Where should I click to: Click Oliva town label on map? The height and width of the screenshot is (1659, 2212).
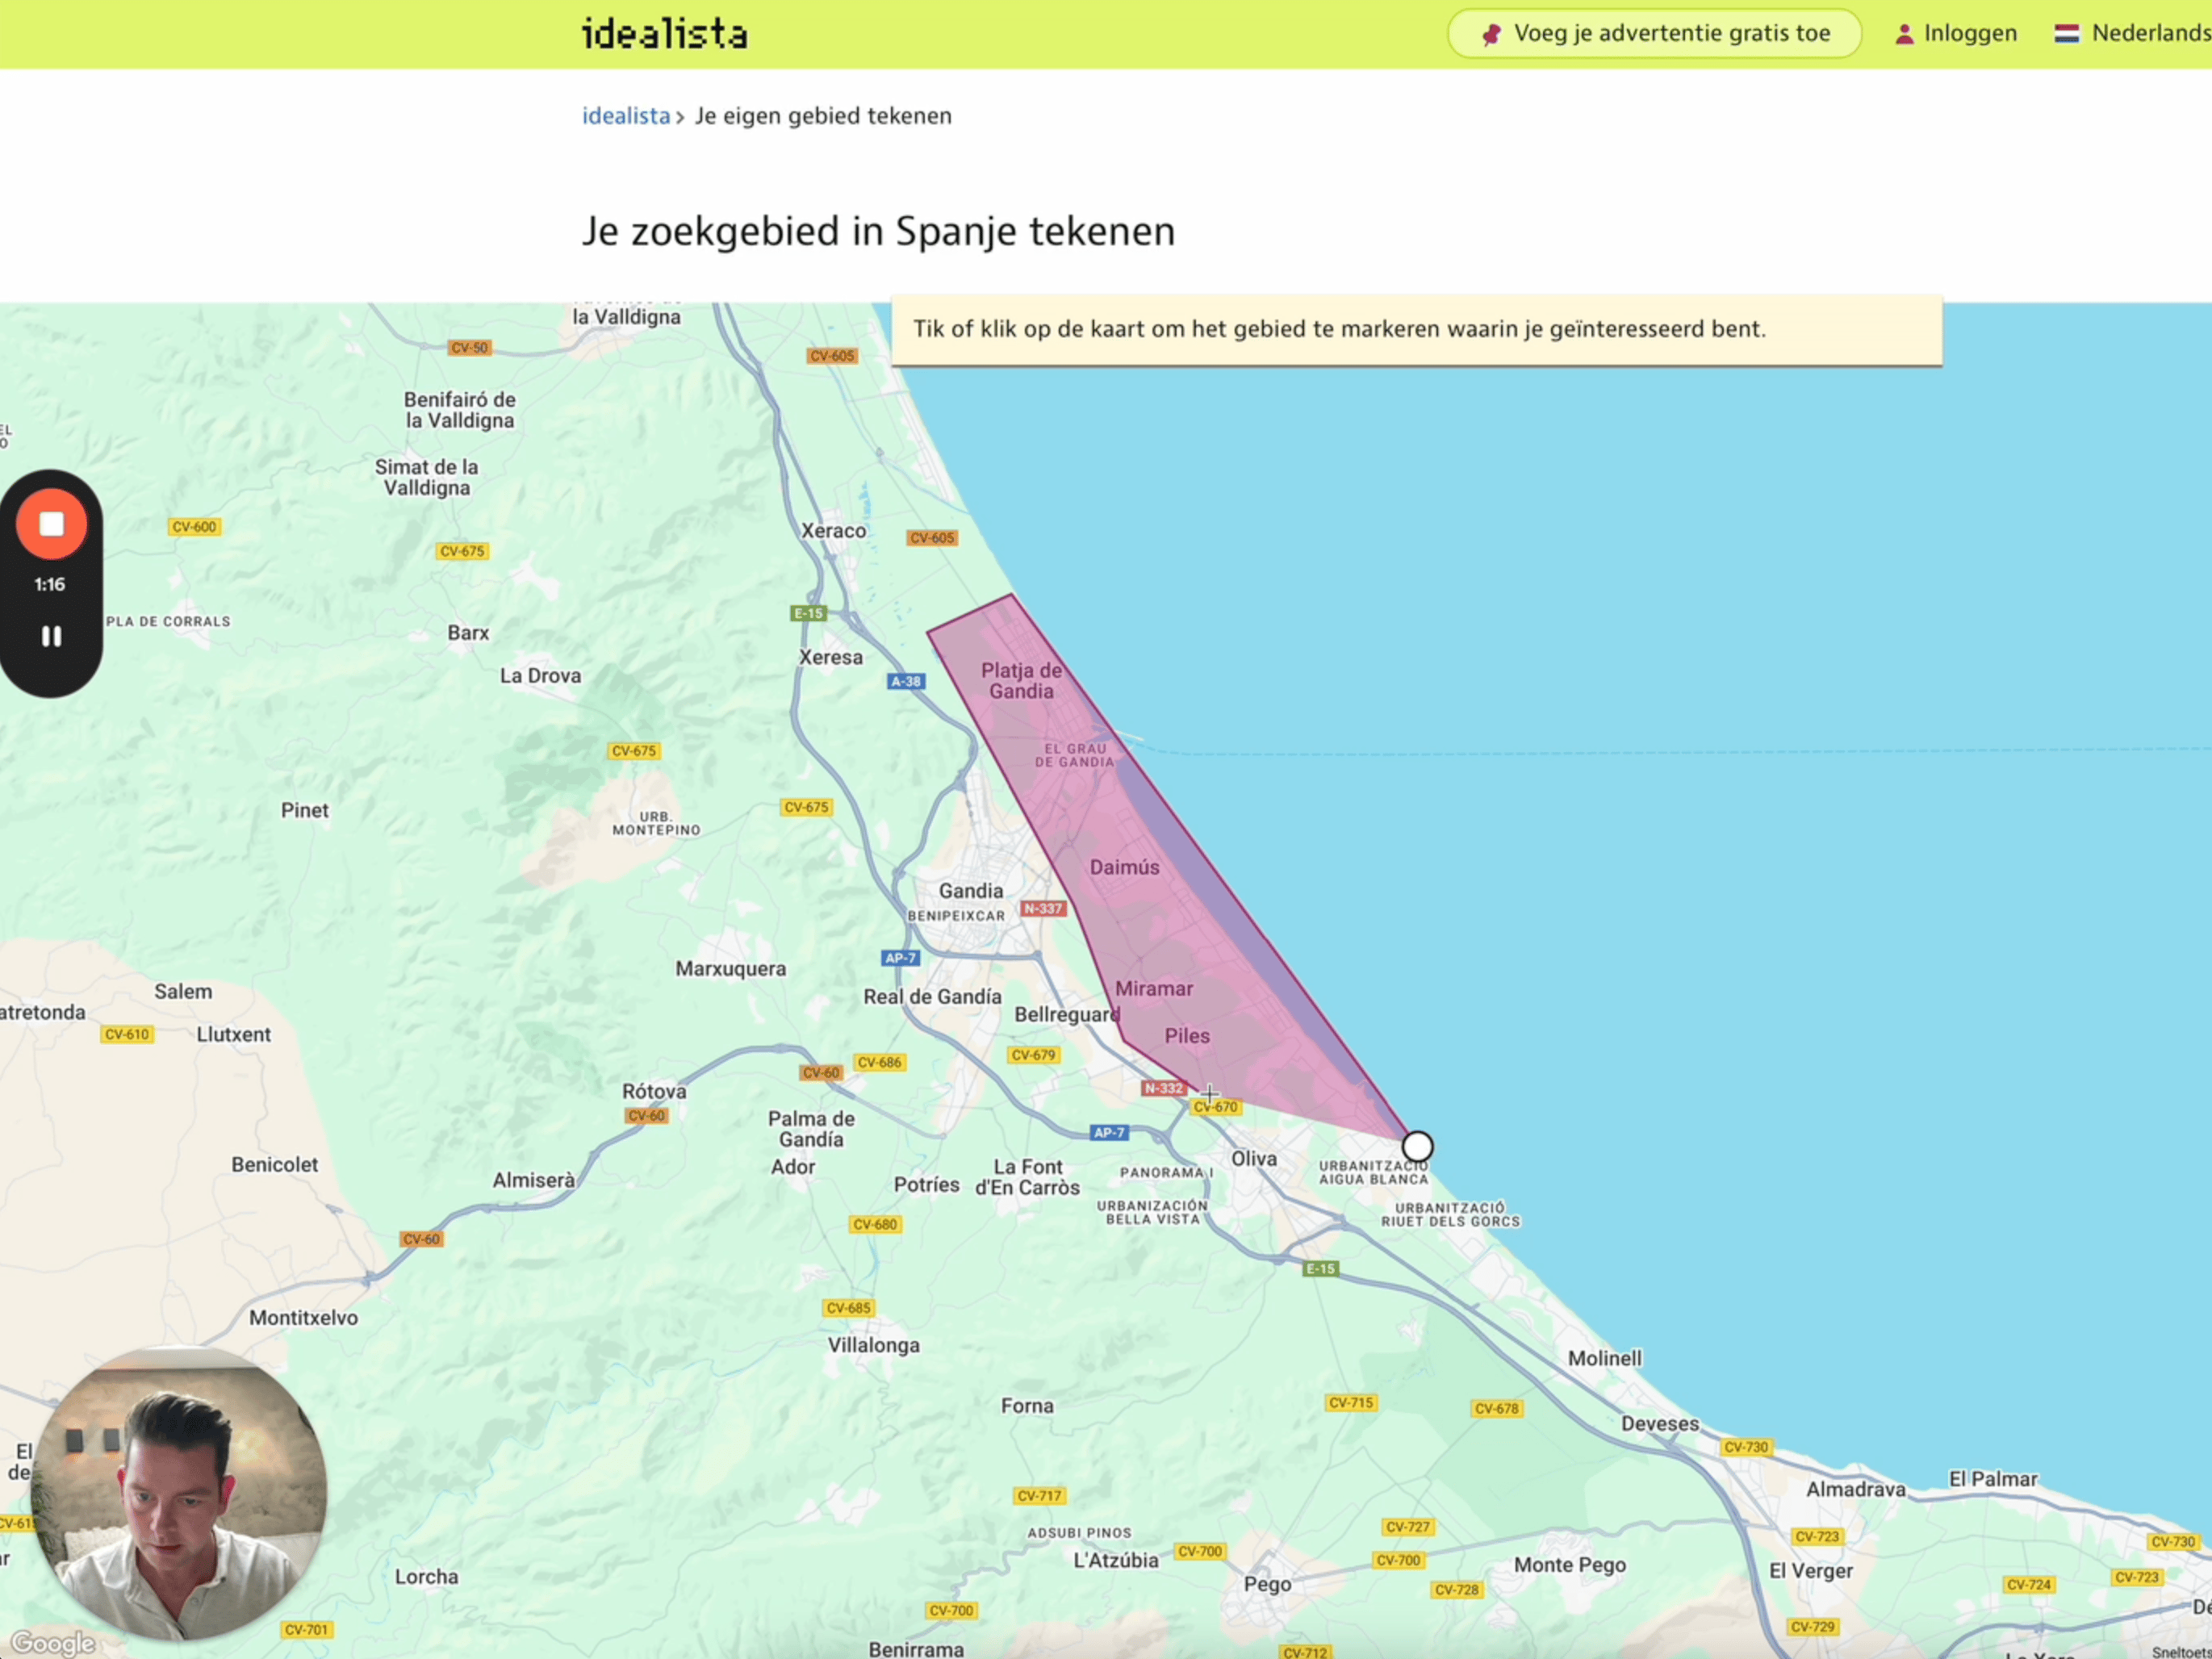(1253, 1158)
